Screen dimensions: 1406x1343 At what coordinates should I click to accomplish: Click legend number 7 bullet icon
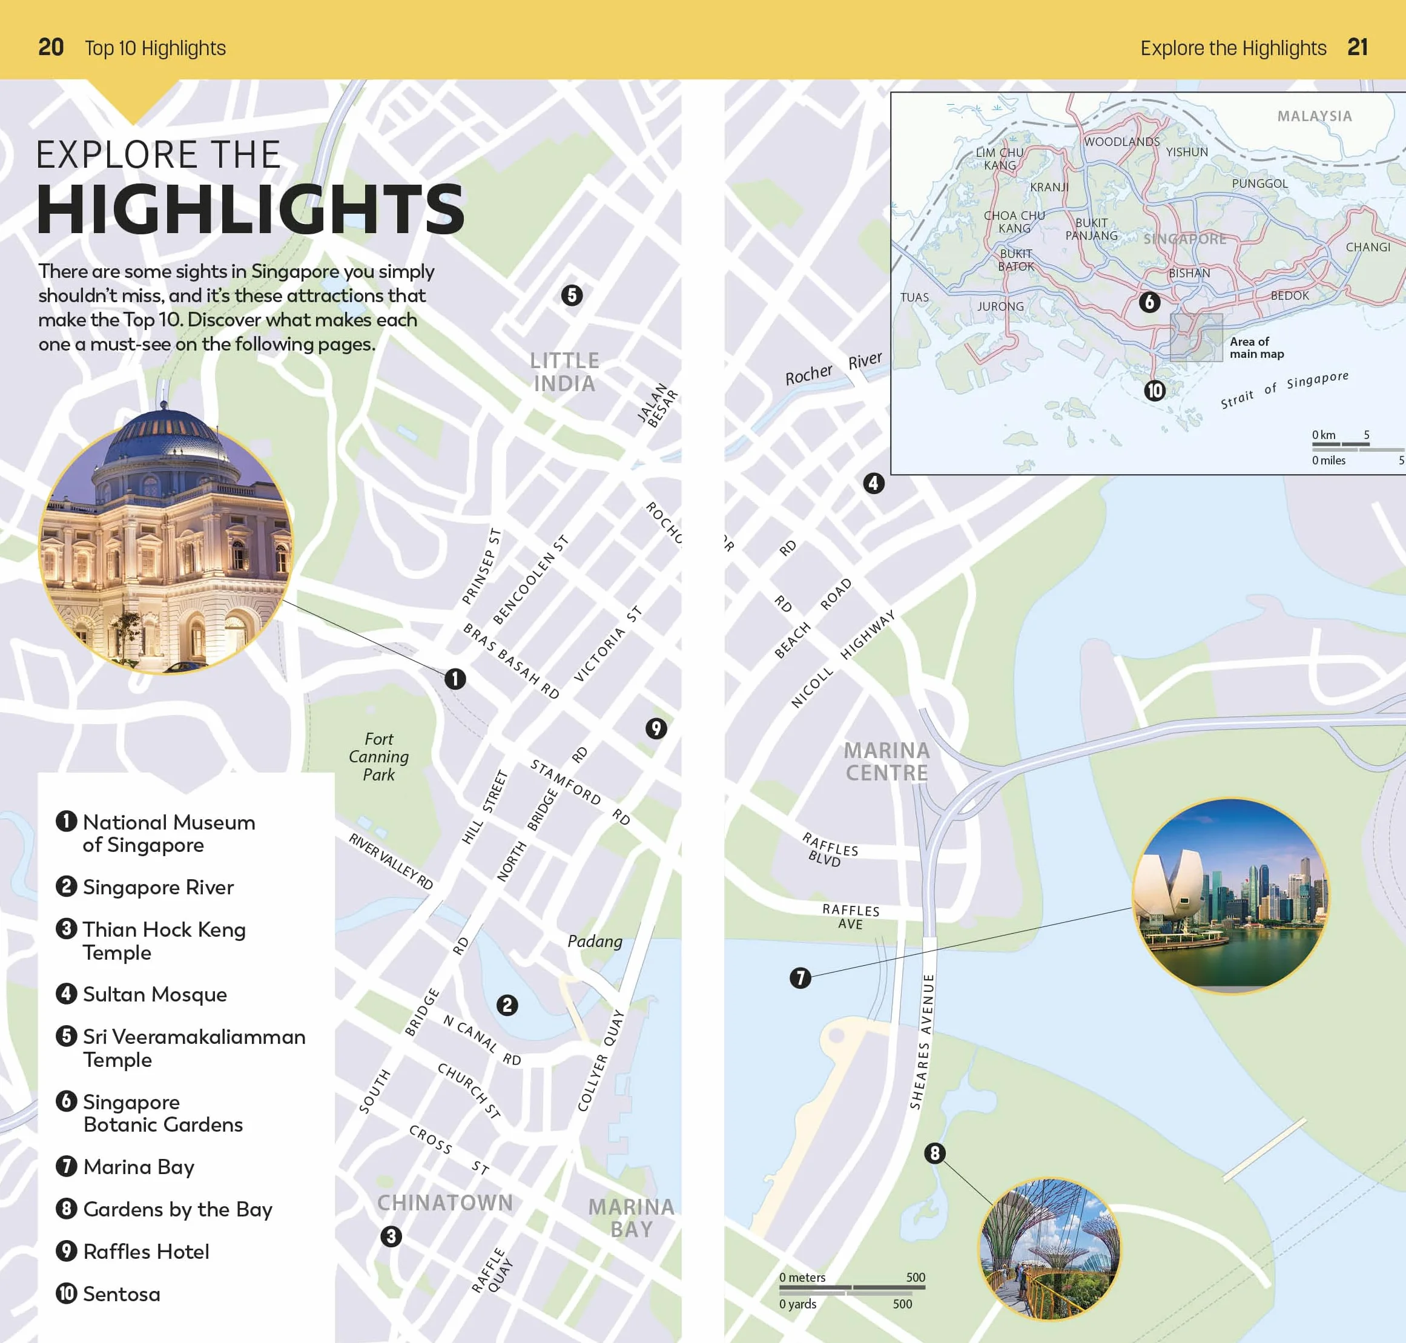tap(67, 1166)
